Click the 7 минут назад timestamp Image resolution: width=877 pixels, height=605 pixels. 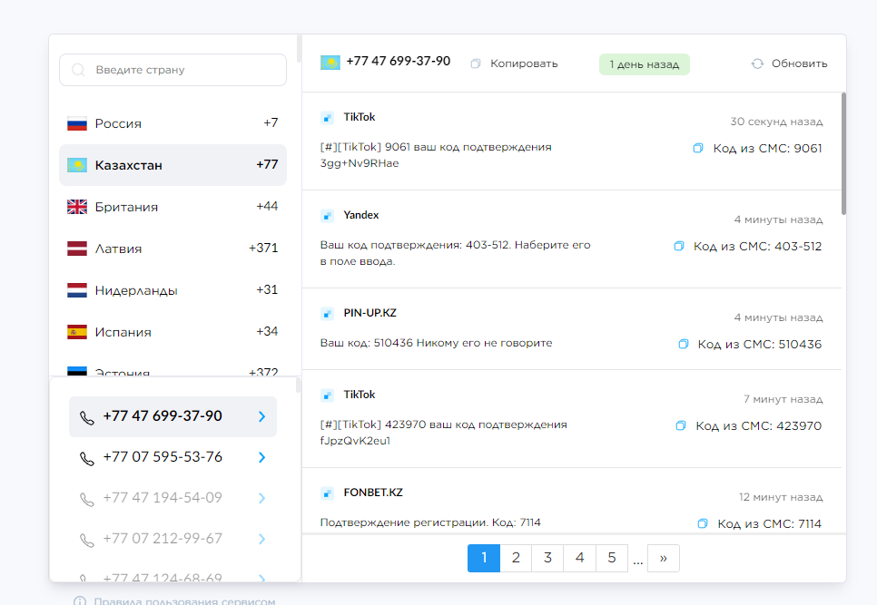783,399
